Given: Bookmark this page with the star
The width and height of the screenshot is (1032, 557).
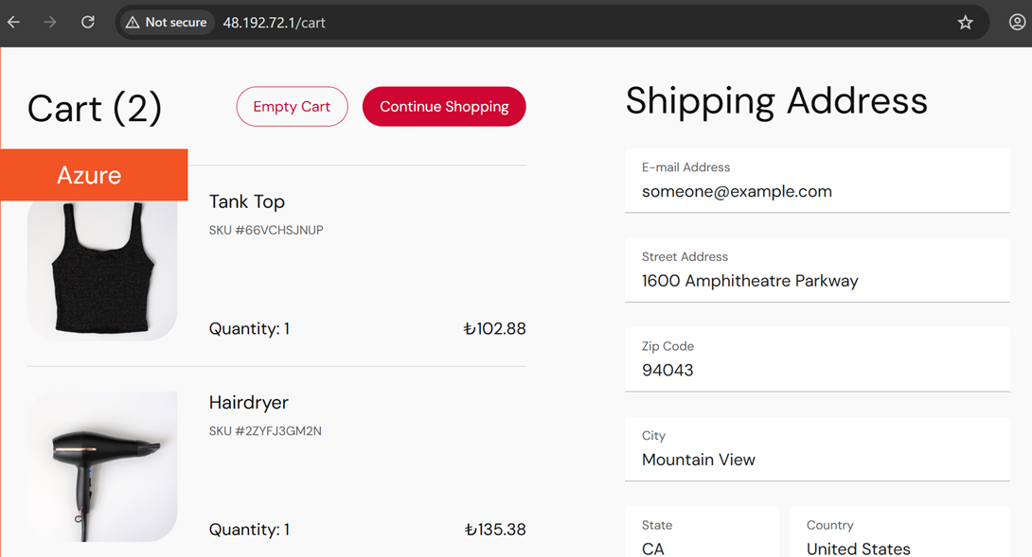Looking at the screenshot, I should coord(965,23).
